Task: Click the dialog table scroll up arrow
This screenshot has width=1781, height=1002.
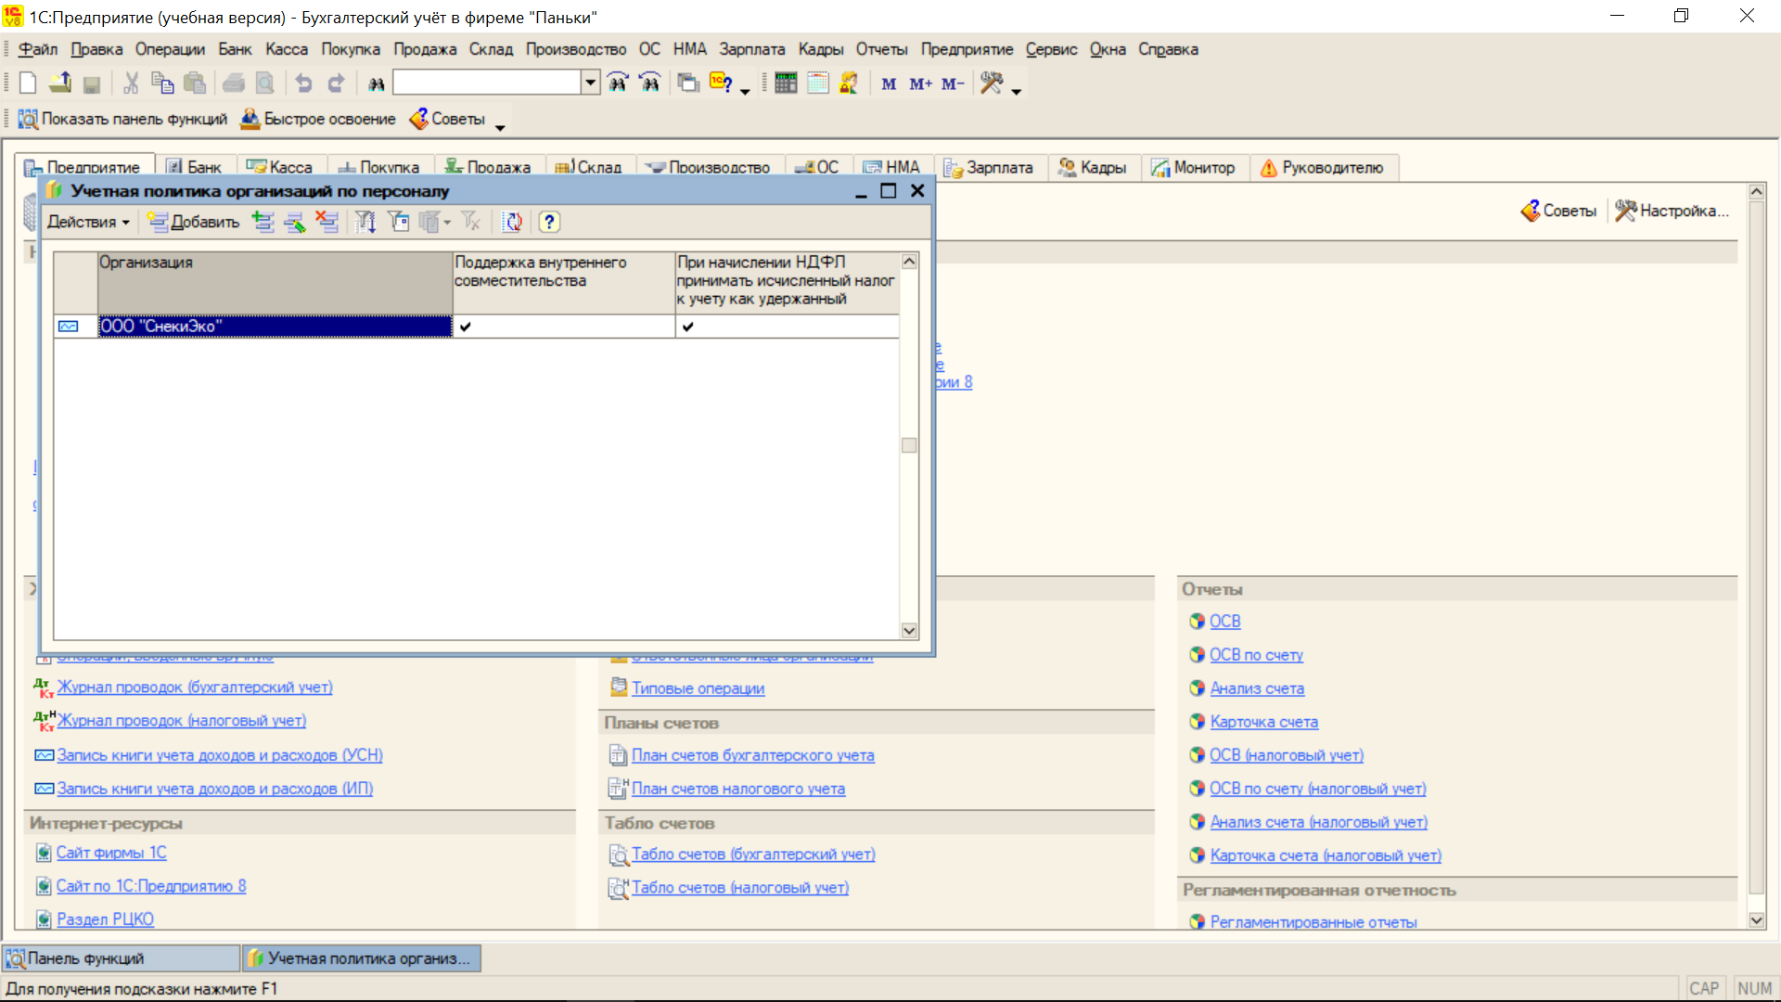Action: (x=909, y=262)
